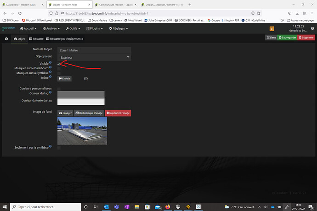Click the plus circle icon next to Choisir
The image size is (317, 211).
[x=86, y=78]
